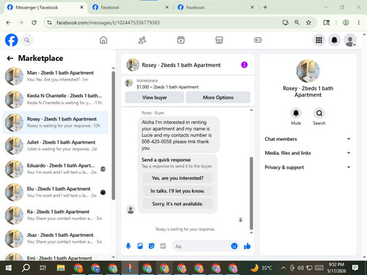Send quick reply 'Yes, are you interested?'
The width and height of the screenshot is (367, 275).
[x=178, y=178]
